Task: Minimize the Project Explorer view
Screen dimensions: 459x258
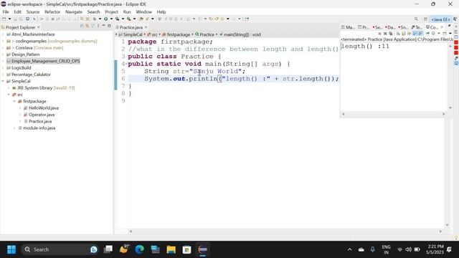Action: pyautogui.click(x=103, y=26)
